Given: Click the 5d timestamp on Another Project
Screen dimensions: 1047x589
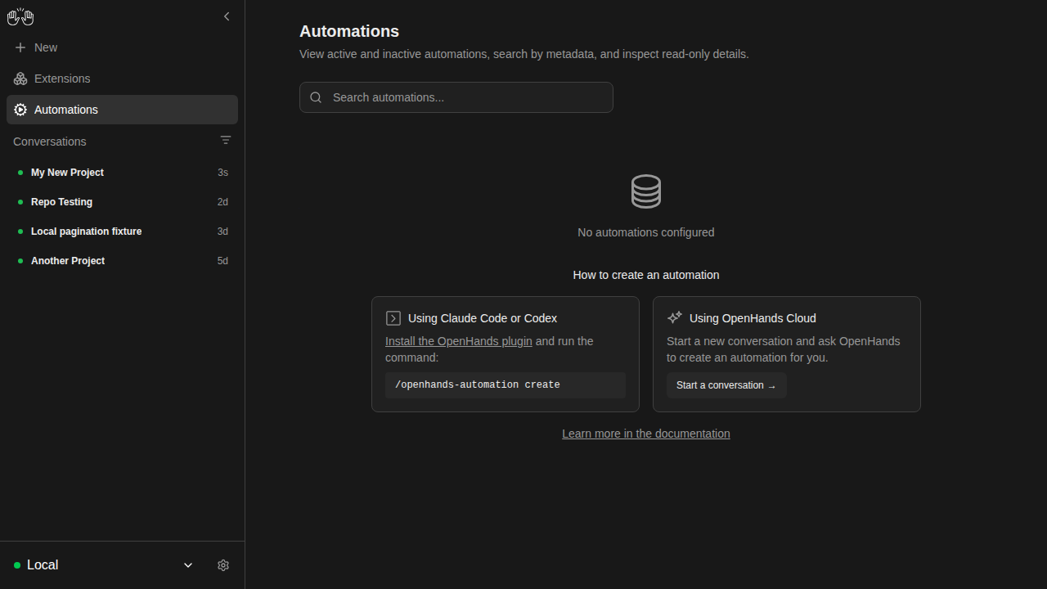Looking at the screenshot, I should [222, 261].
